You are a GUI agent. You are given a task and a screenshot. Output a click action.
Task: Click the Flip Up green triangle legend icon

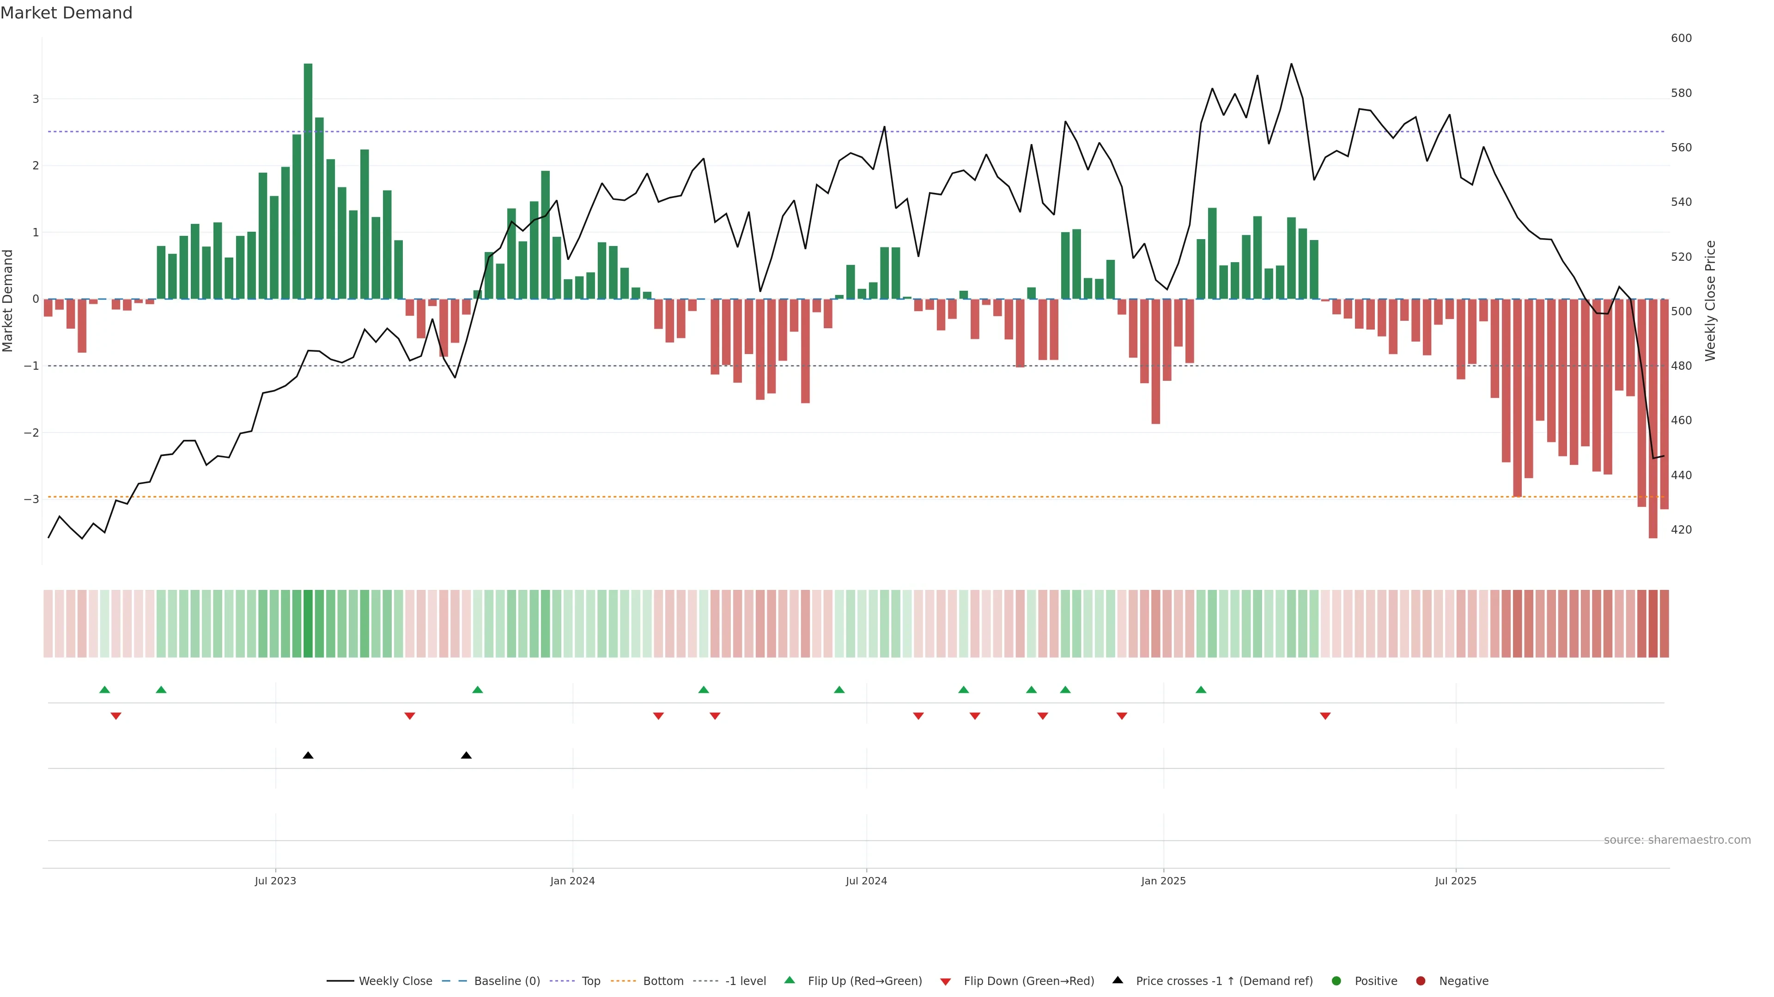790,980
